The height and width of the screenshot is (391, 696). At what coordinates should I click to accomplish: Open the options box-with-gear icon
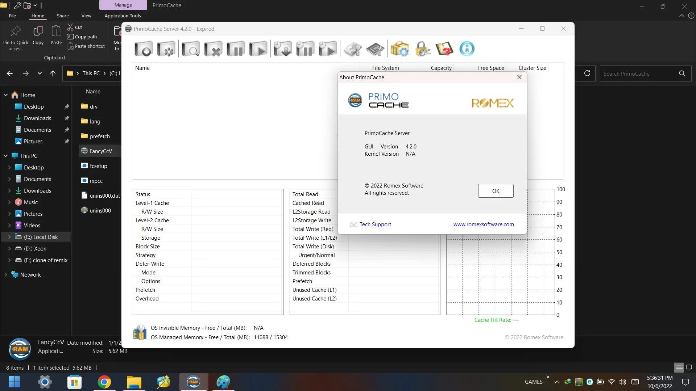click(x=399, y=49)
